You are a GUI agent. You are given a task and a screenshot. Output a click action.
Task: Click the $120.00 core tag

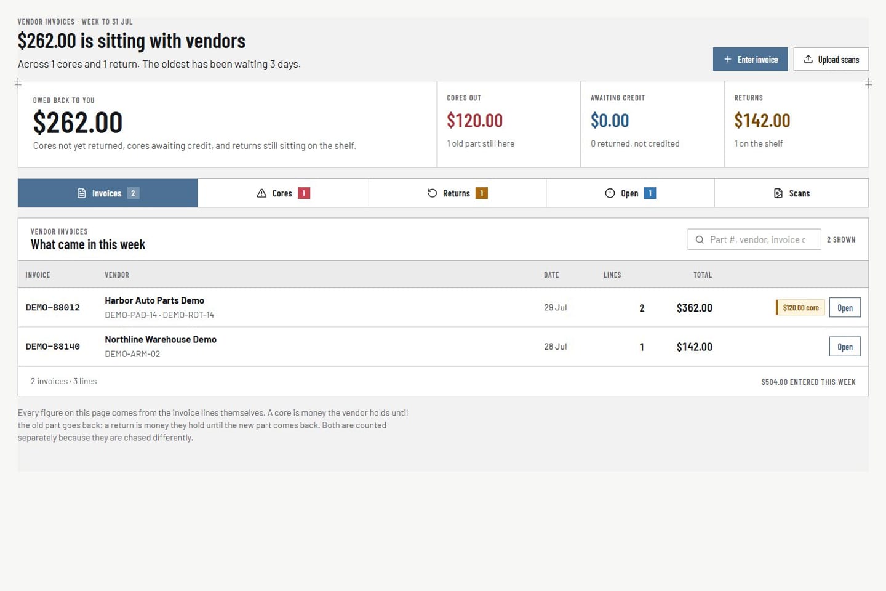[800, 308]
